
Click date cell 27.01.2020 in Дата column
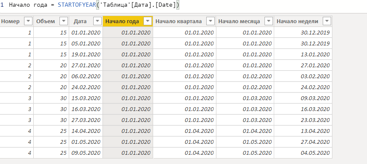86,65
